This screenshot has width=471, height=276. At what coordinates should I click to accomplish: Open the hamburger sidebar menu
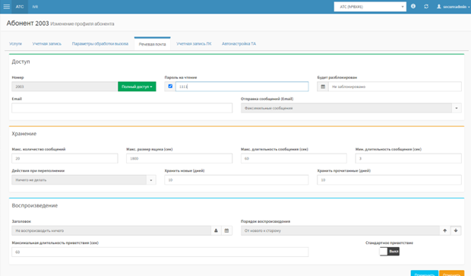pyautogui.click(x=6, y=7)
